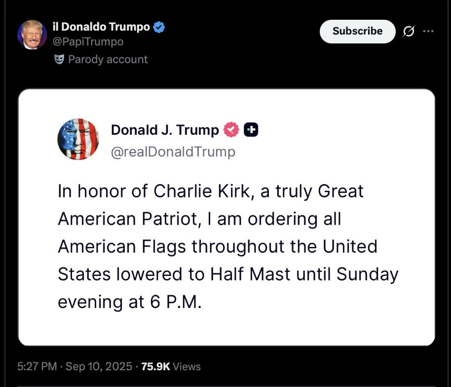The image size is (451, 387).
Task: Click the Subscribe button
Action: click(x=357, y=31)
